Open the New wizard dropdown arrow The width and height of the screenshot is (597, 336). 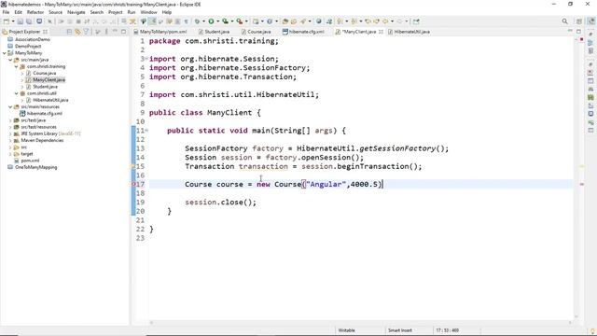[x=12, y=21]
